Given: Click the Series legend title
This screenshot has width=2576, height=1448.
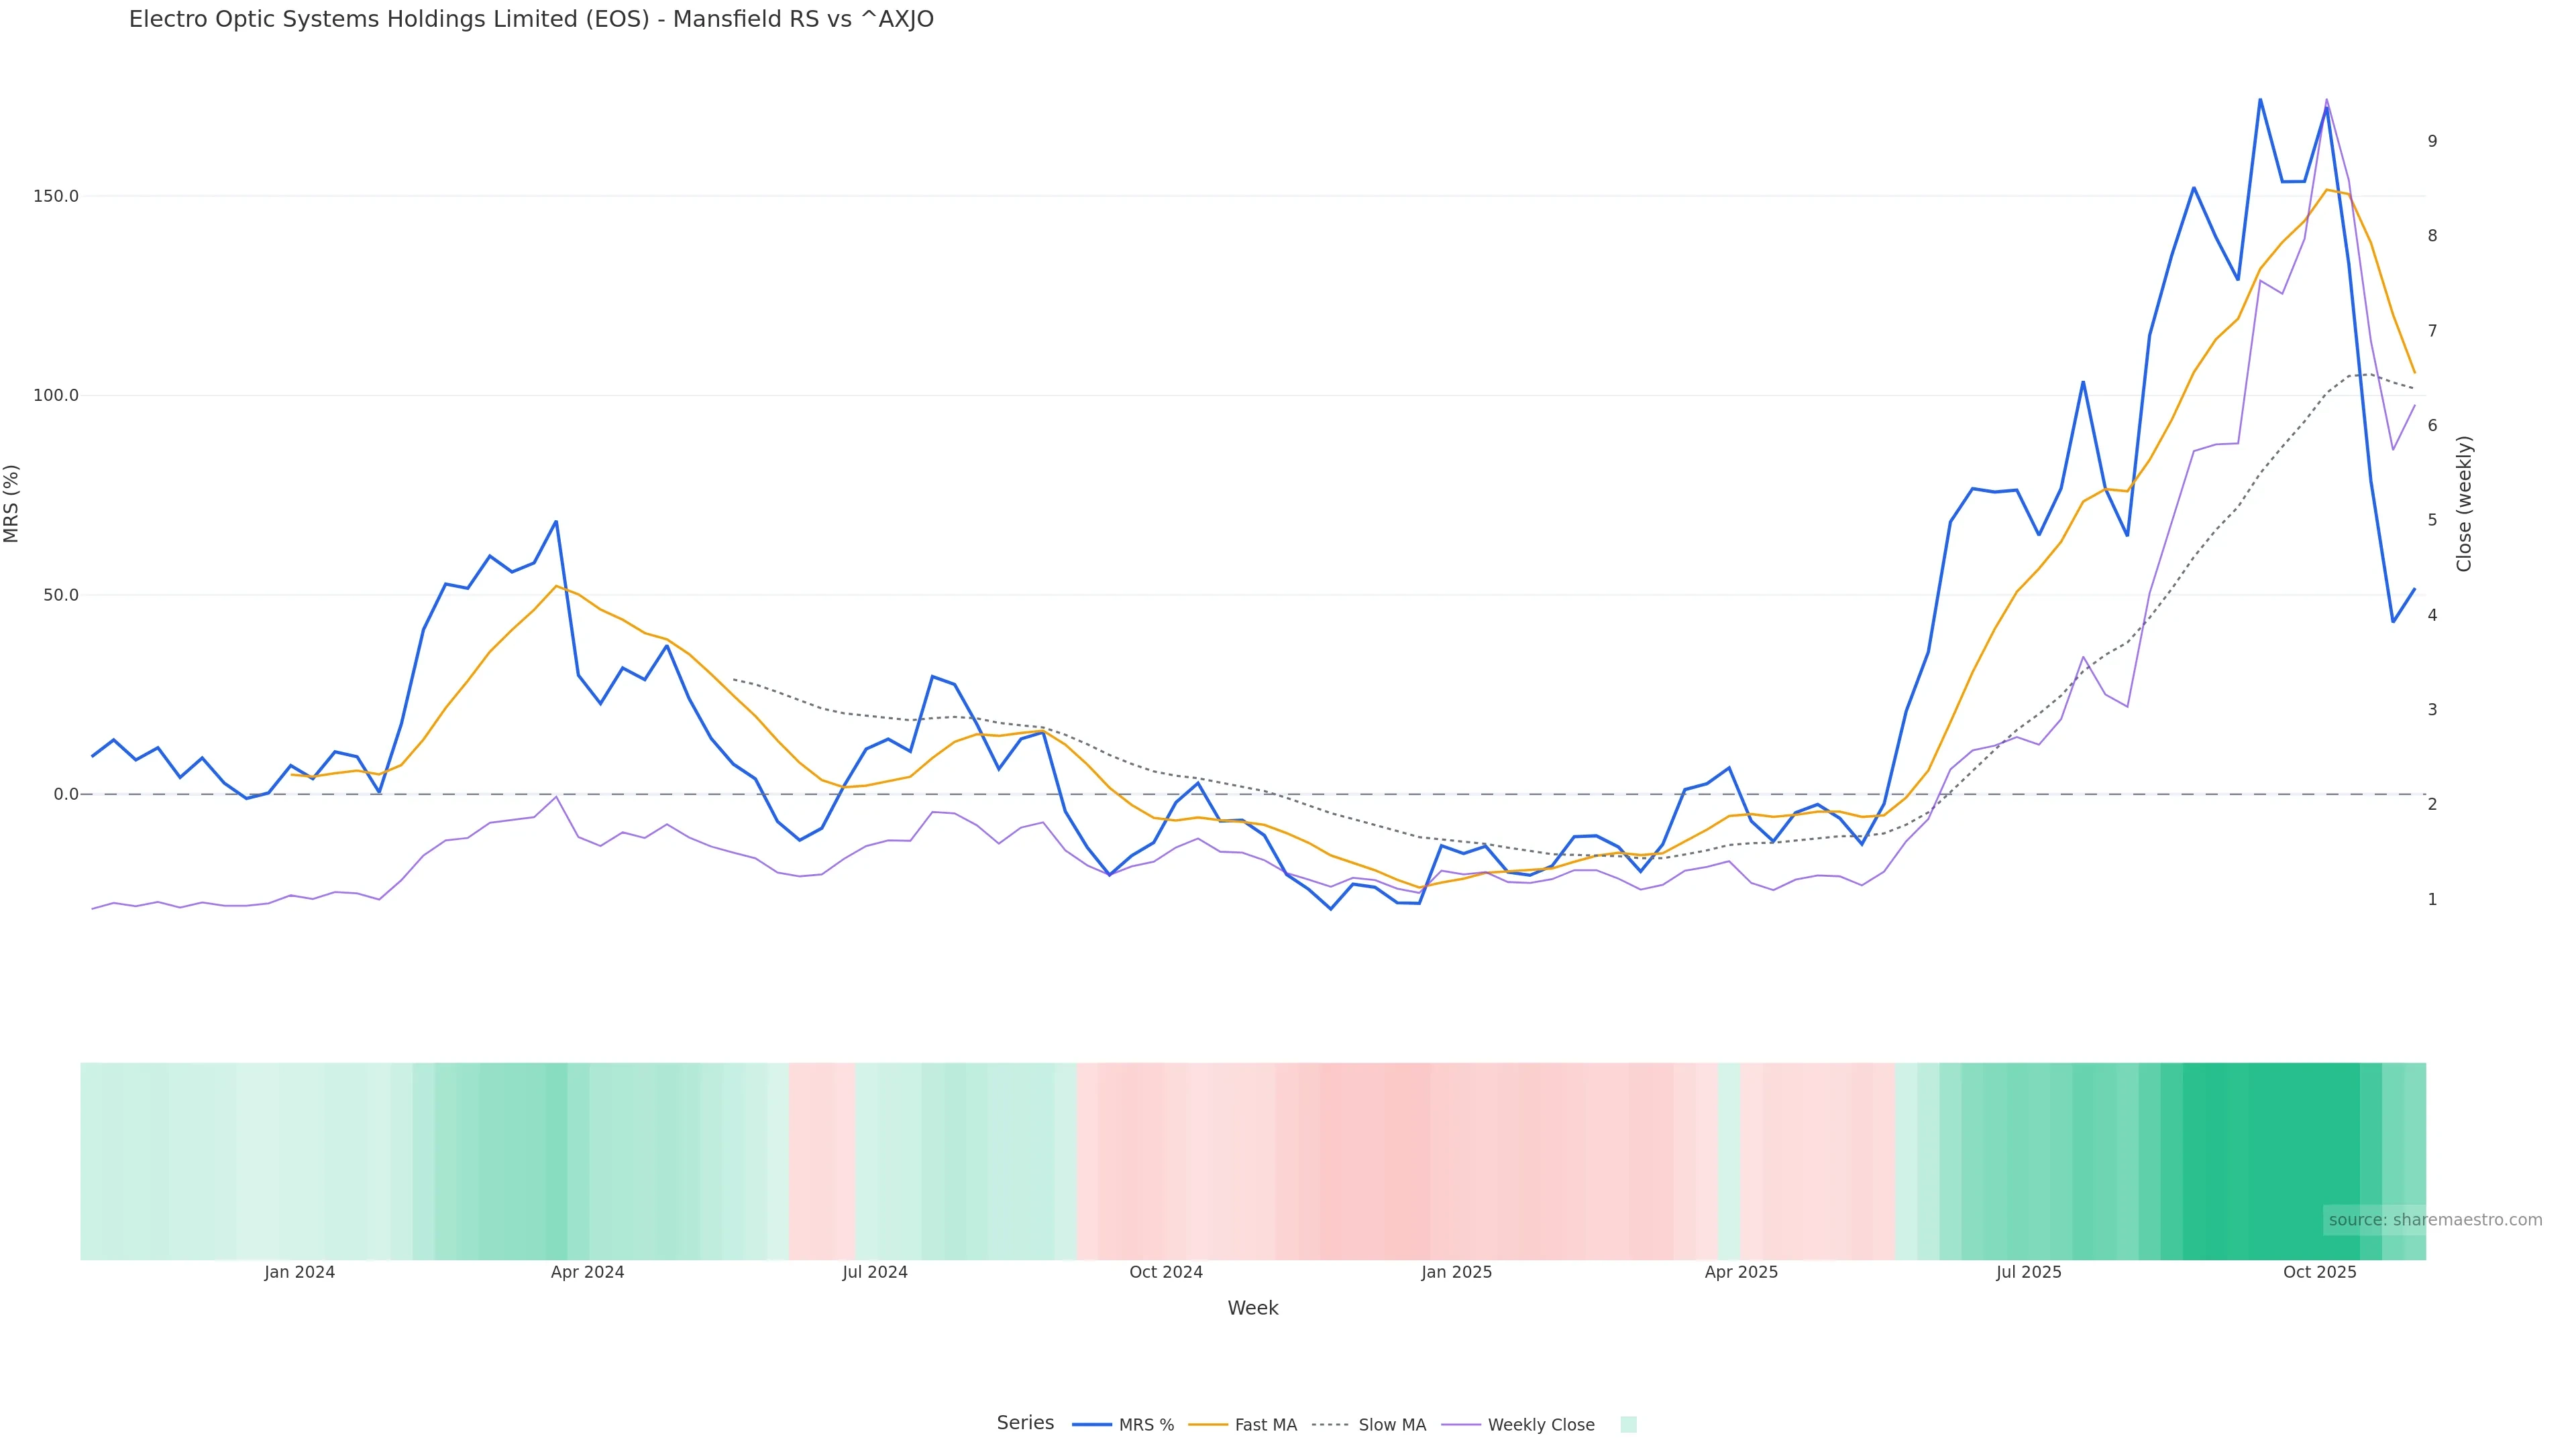Looking at the screenshot, I should click(1025, 1423).
